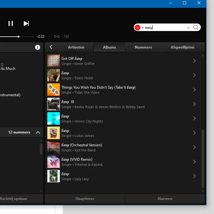Open the Alarmen button

click(x=165, y=199)
